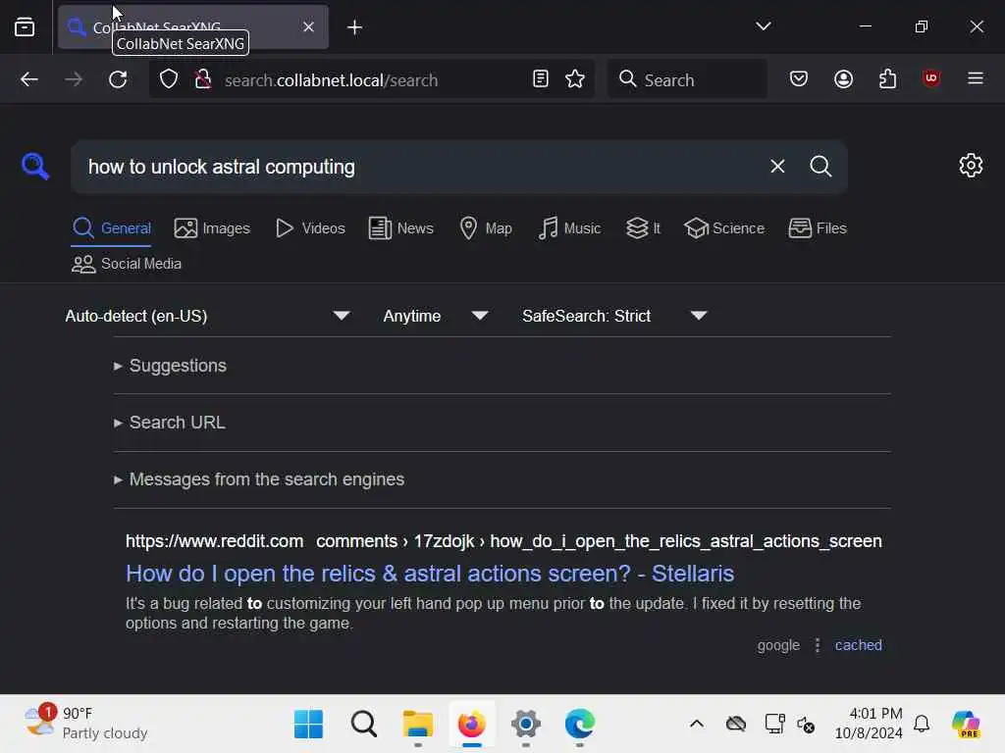Screen dimensions: 1005x753
Task: Go back with the browser back arrow
Action: 28,79
